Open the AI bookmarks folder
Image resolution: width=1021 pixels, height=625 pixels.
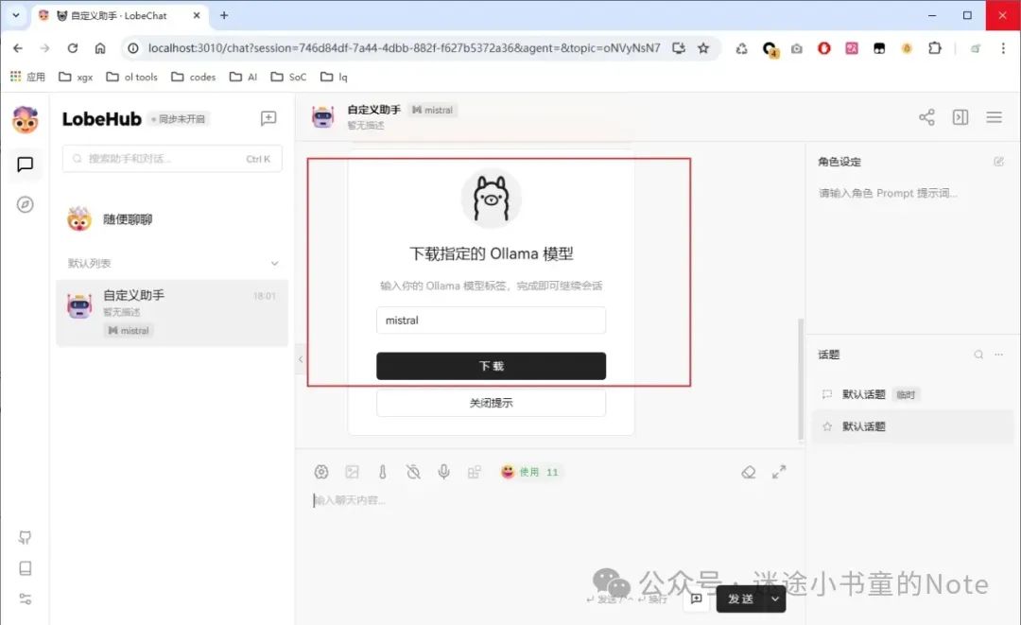(x=244, y=77)
